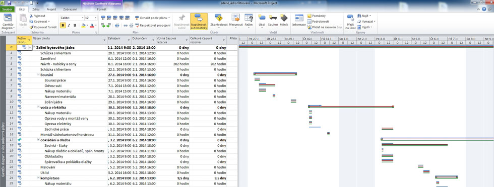Click Podrobnosti (details) icon
This screenshot has height=187, width=494.
310,22
